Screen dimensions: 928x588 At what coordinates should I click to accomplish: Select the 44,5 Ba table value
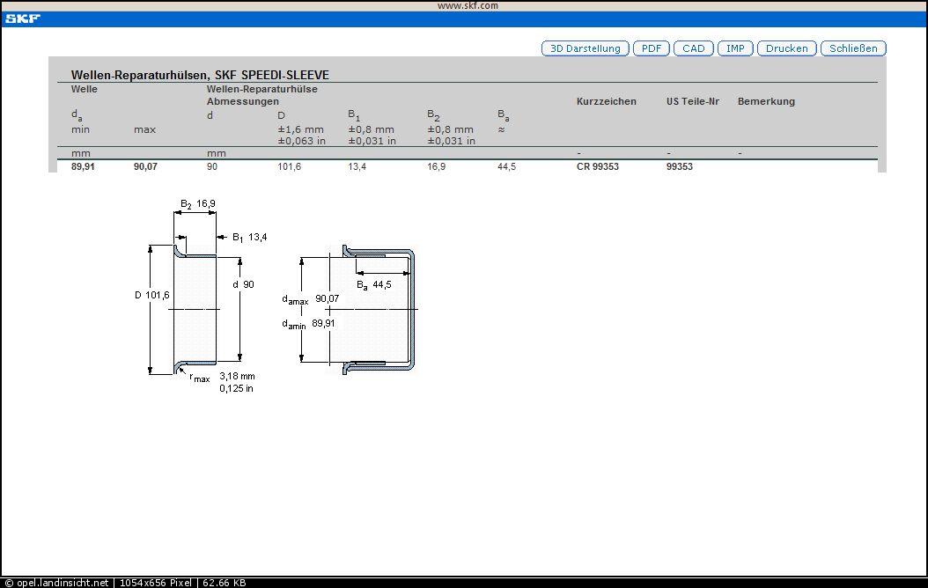pos(506,167)
